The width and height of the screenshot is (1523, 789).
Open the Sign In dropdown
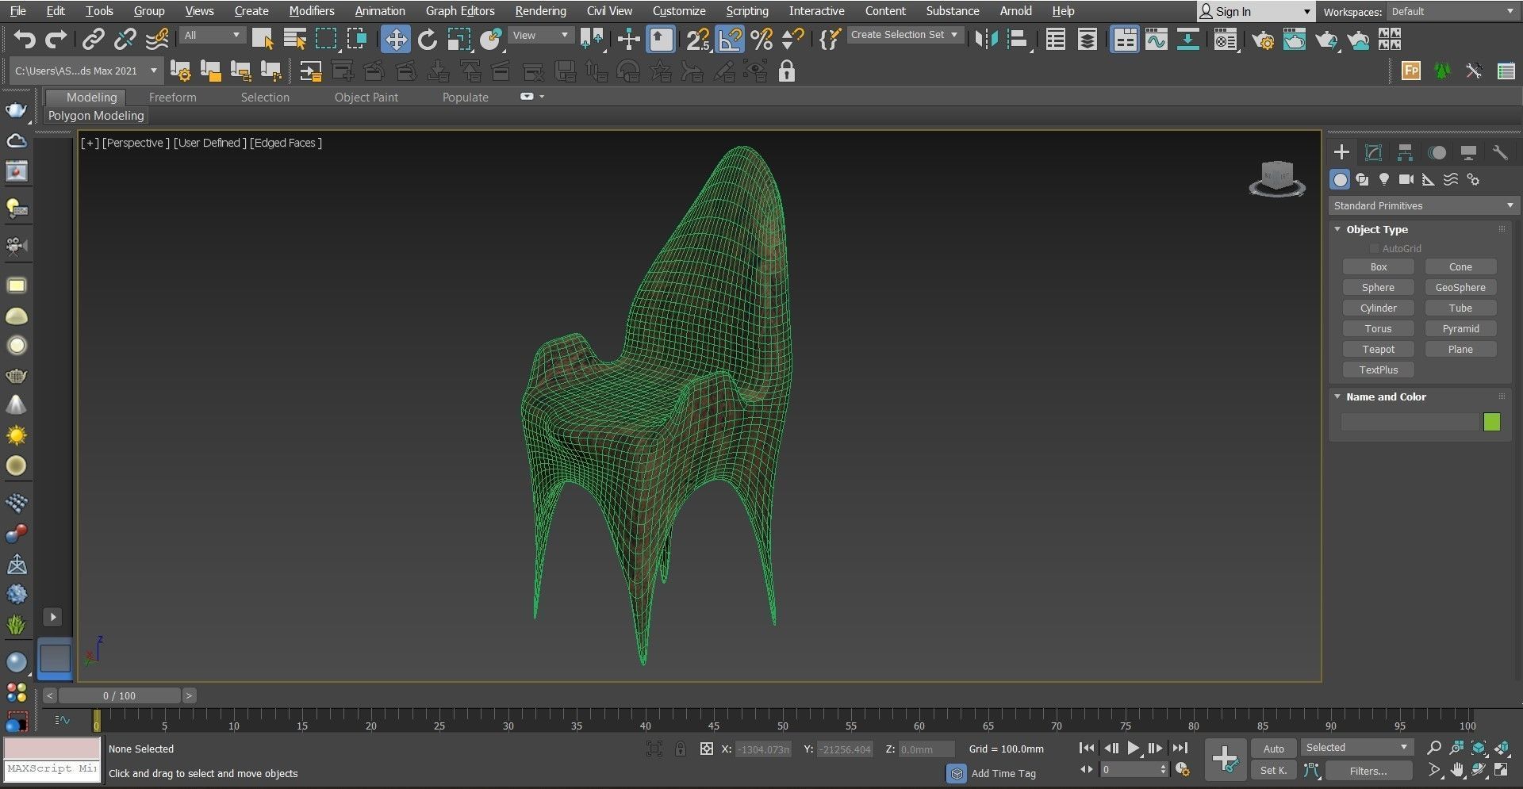click(1254, 11)
